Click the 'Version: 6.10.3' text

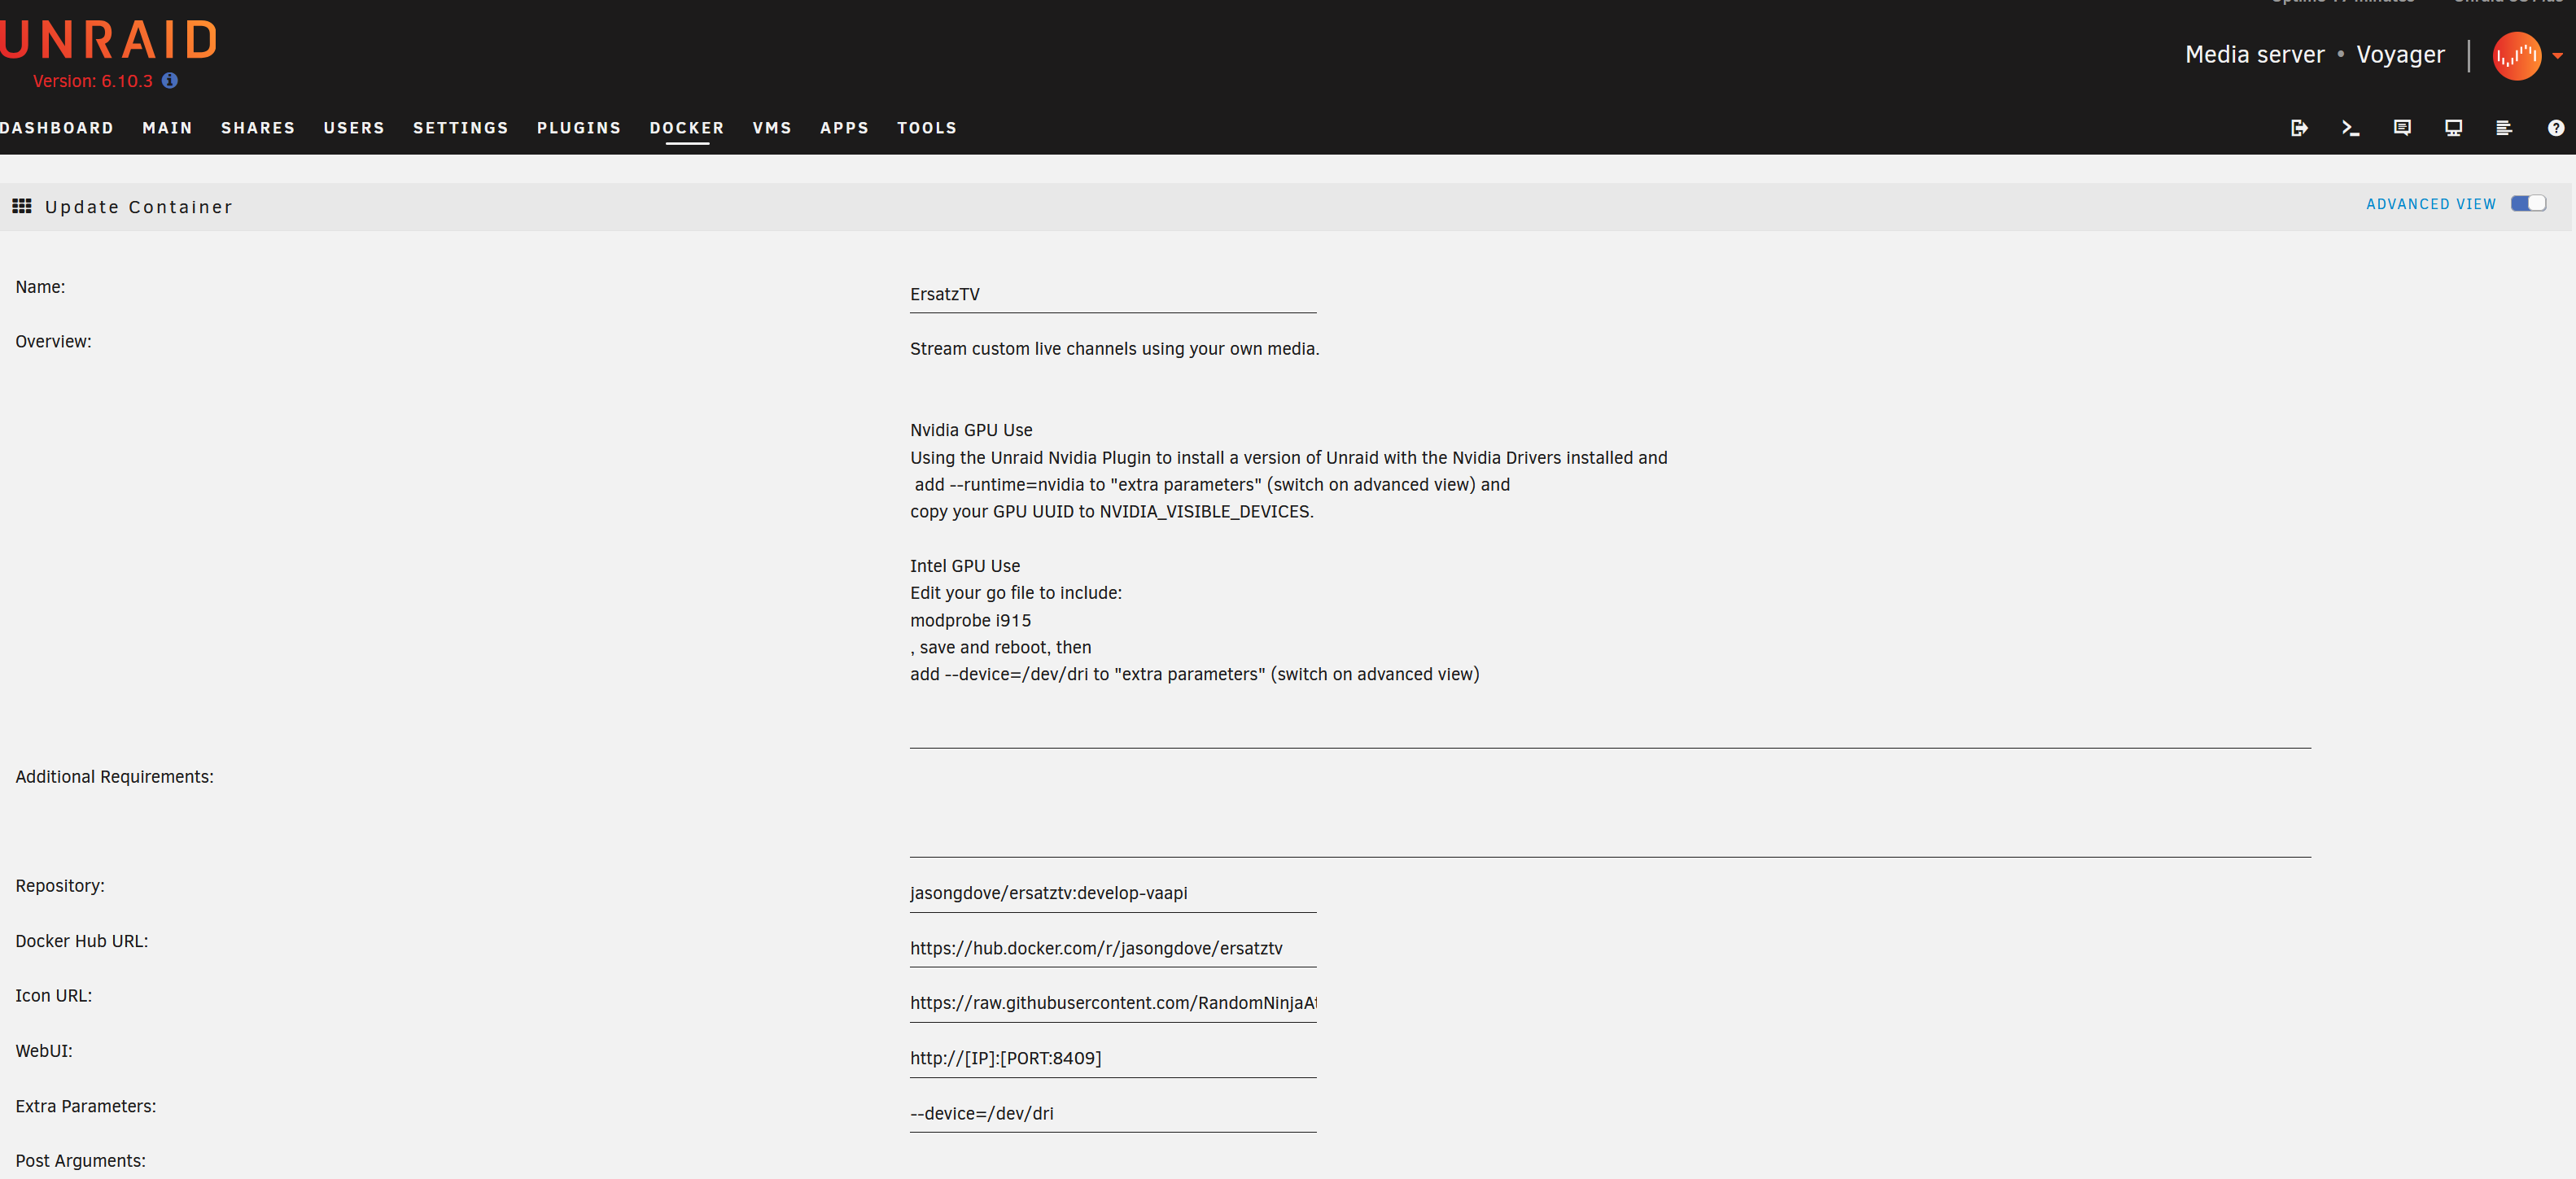point(93,81)
